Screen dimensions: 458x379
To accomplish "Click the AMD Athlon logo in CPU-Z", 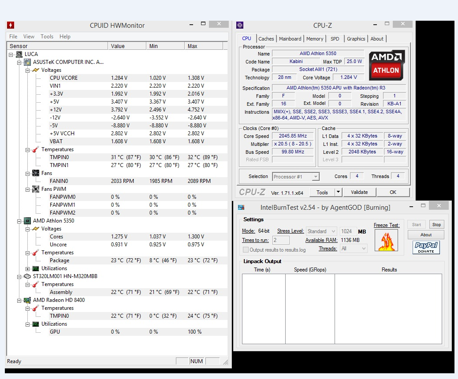I will coord(387,65).
